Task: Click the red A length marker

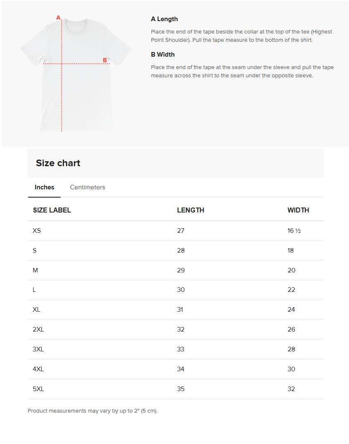Action: click(x=58, y=17)
